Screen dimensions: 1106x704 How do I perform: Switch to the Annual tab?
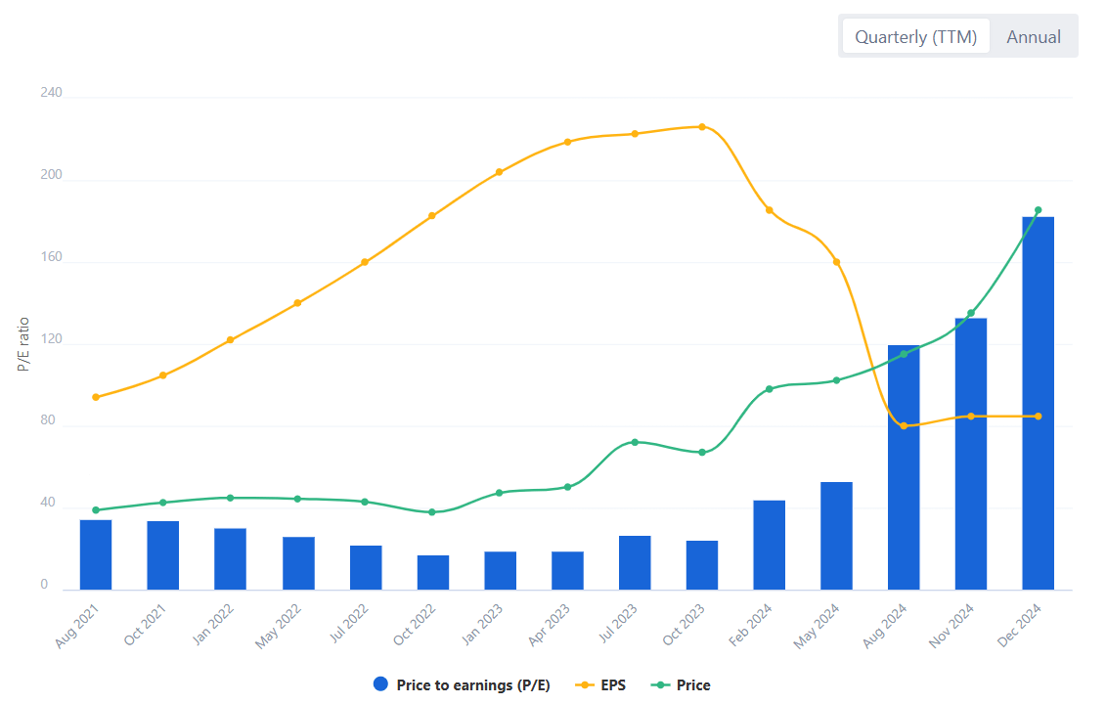pyautogui.click(x=1034, y=36)
